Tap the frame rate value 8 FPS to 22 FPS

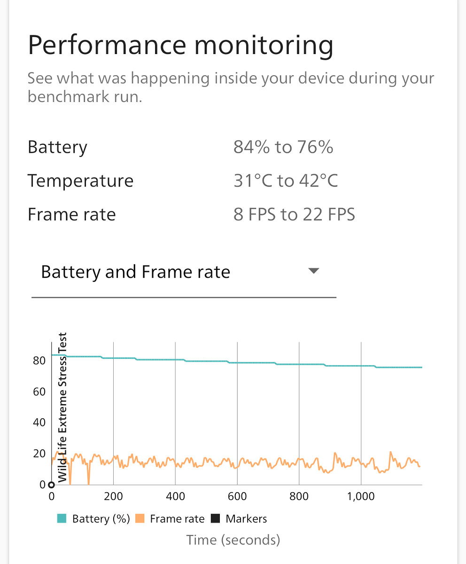pyautogui.click(x=294, y=214)
